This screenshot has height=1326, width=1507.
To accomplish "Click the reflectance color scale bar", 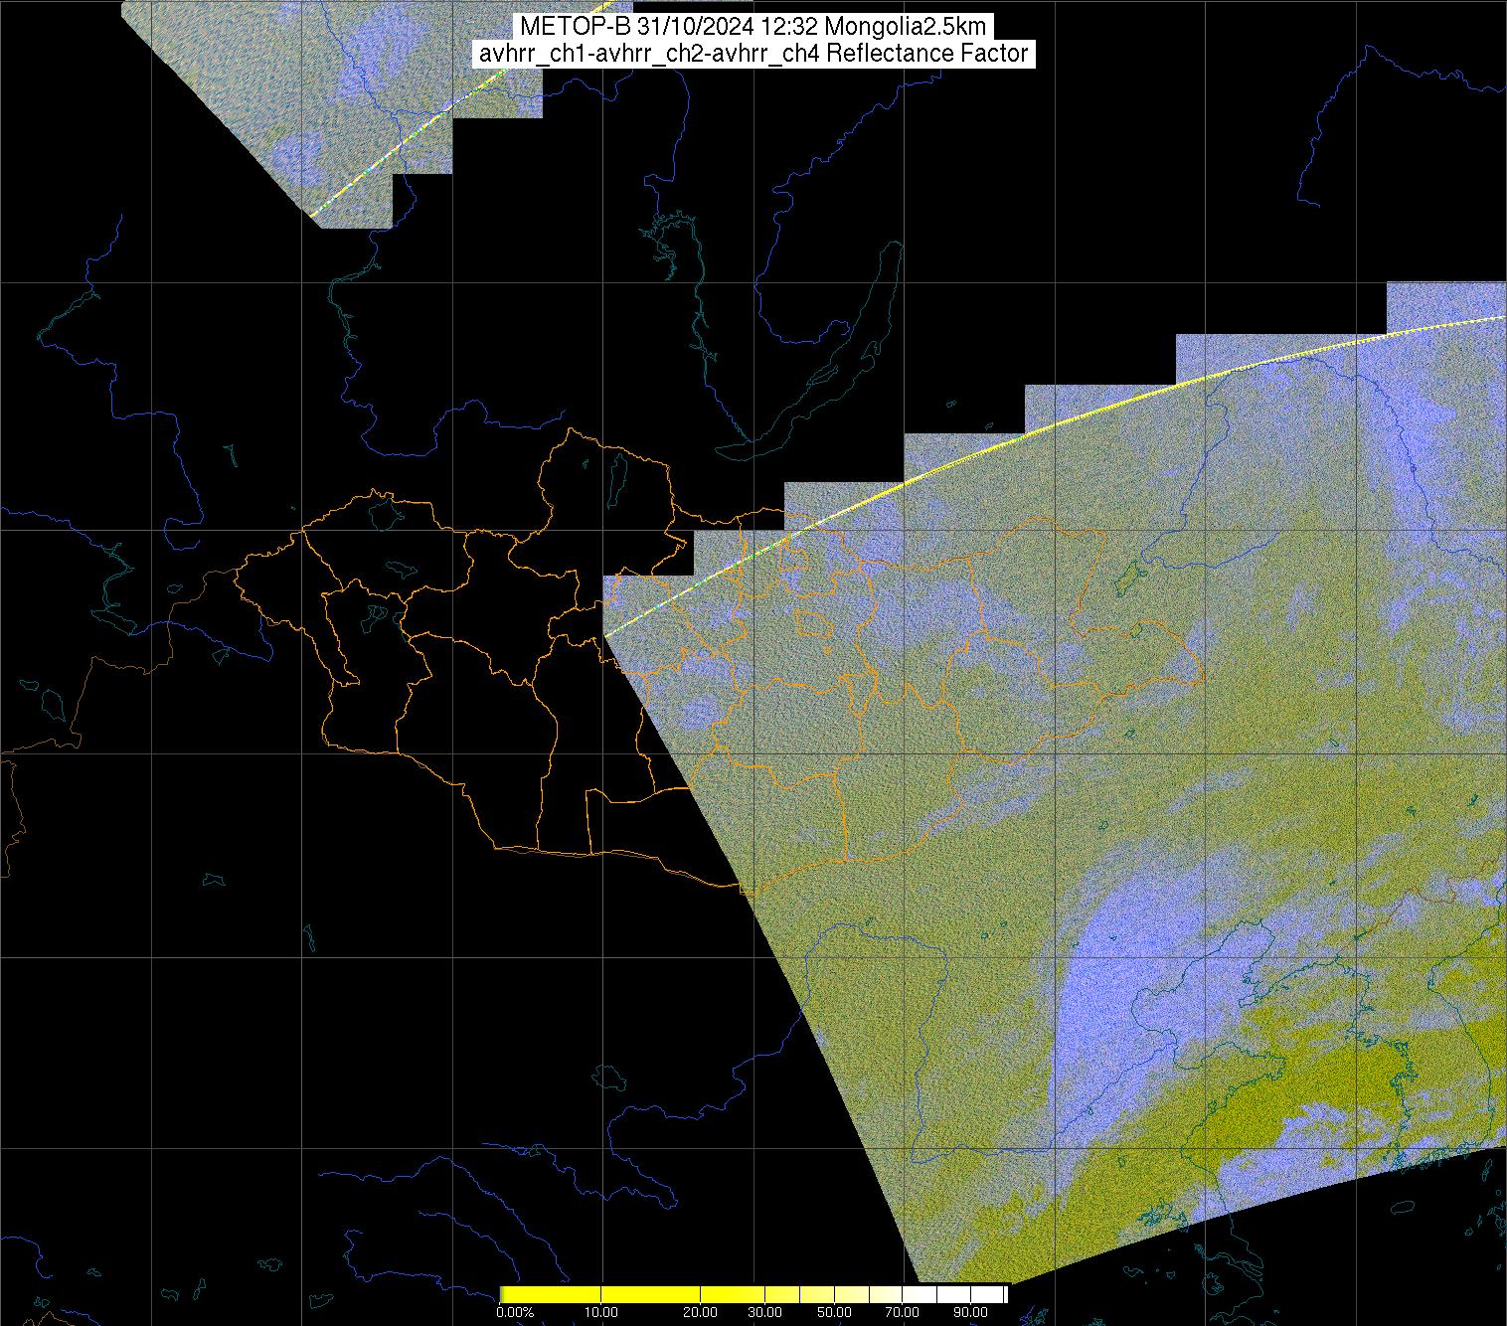I will [x=753, y=1294].
